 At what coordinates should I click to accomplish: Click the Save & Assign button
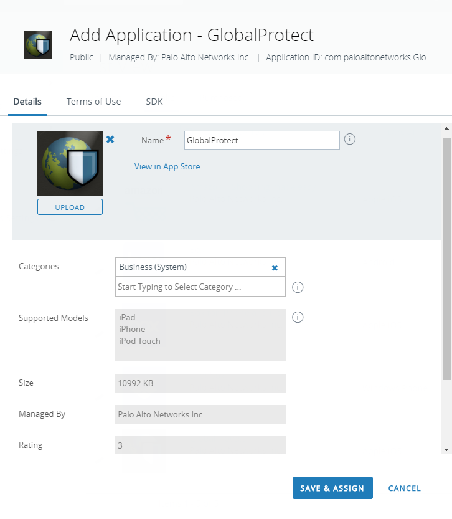pos(332,488)
